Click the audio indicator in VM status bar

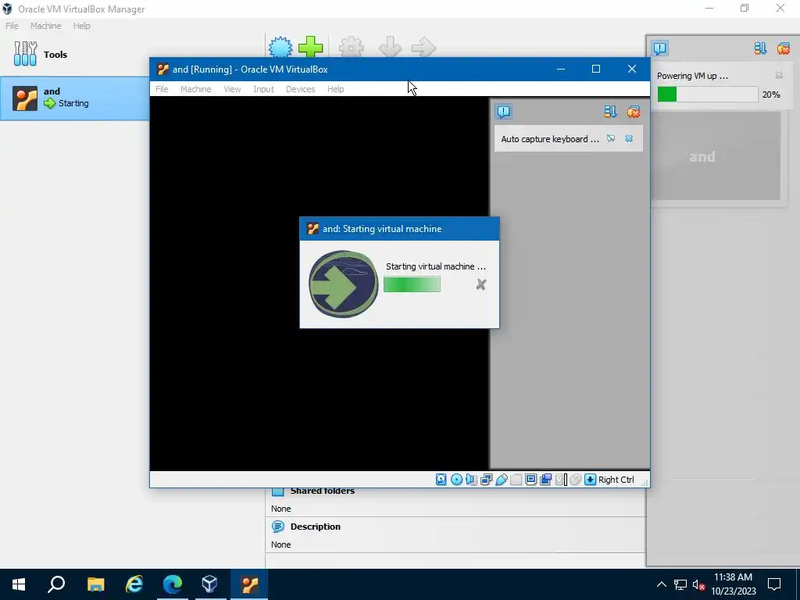tap(471, 480)
